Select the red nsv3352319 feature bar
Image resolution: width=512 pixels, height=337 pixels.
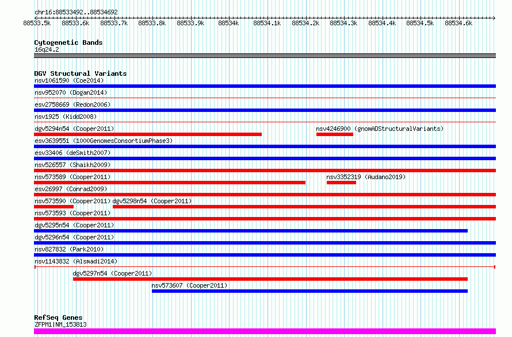pos(341,183)
